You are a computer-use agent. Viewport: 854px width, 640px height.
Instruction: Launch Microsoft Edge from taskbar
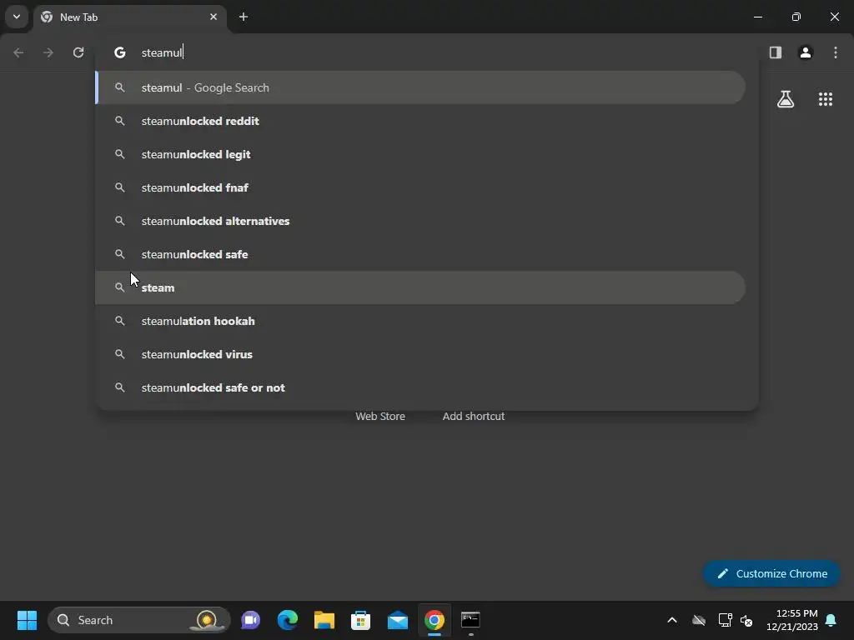pyautogui.click(x=288, y=620)
